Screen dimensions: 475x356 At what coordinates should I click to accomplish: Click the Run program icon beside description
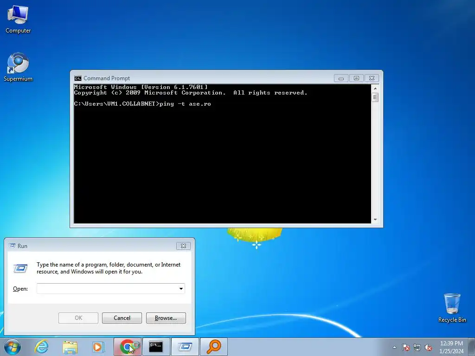(x=20, y=268)
